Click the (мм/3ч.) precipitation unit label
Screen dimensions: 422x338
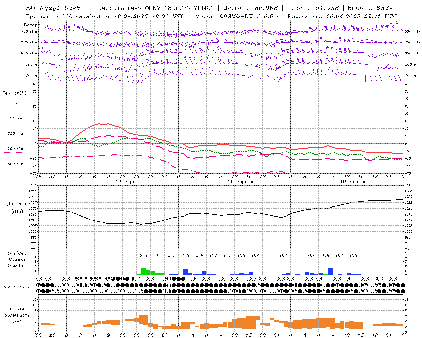coord(17,253)
